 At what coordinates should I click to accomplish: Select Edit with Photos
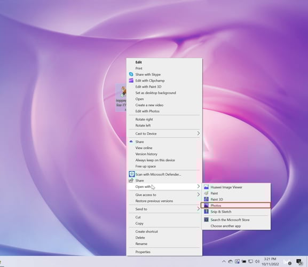(164, 111)
